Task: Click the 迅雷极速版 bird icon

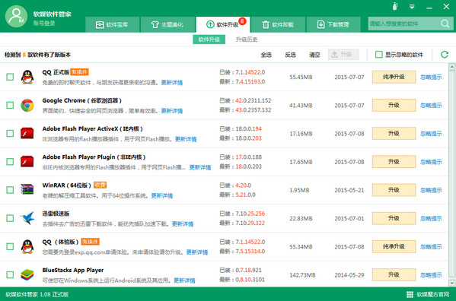Action: [27, 218]
